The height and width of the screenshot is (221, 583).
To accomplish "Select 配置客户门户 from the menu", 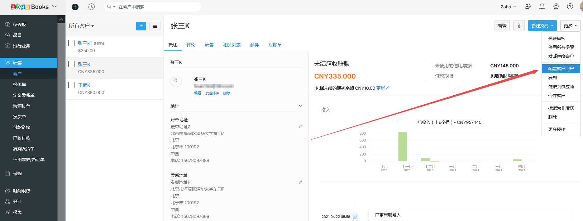I will [x=561, y=69].
